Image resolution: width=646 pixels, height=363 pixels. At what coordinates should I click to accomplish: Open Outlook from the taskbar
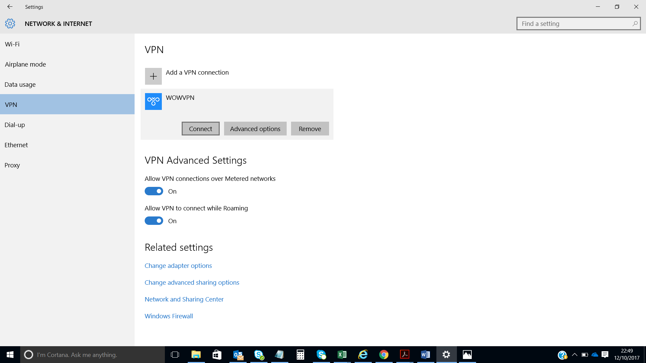[238, 355]
